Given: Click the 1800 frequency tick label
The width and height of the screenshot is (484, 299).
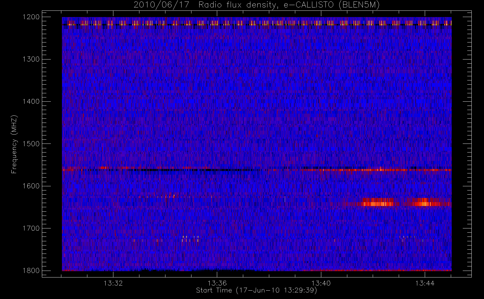Looking at the screenshot, I should [x=31, y=271].
